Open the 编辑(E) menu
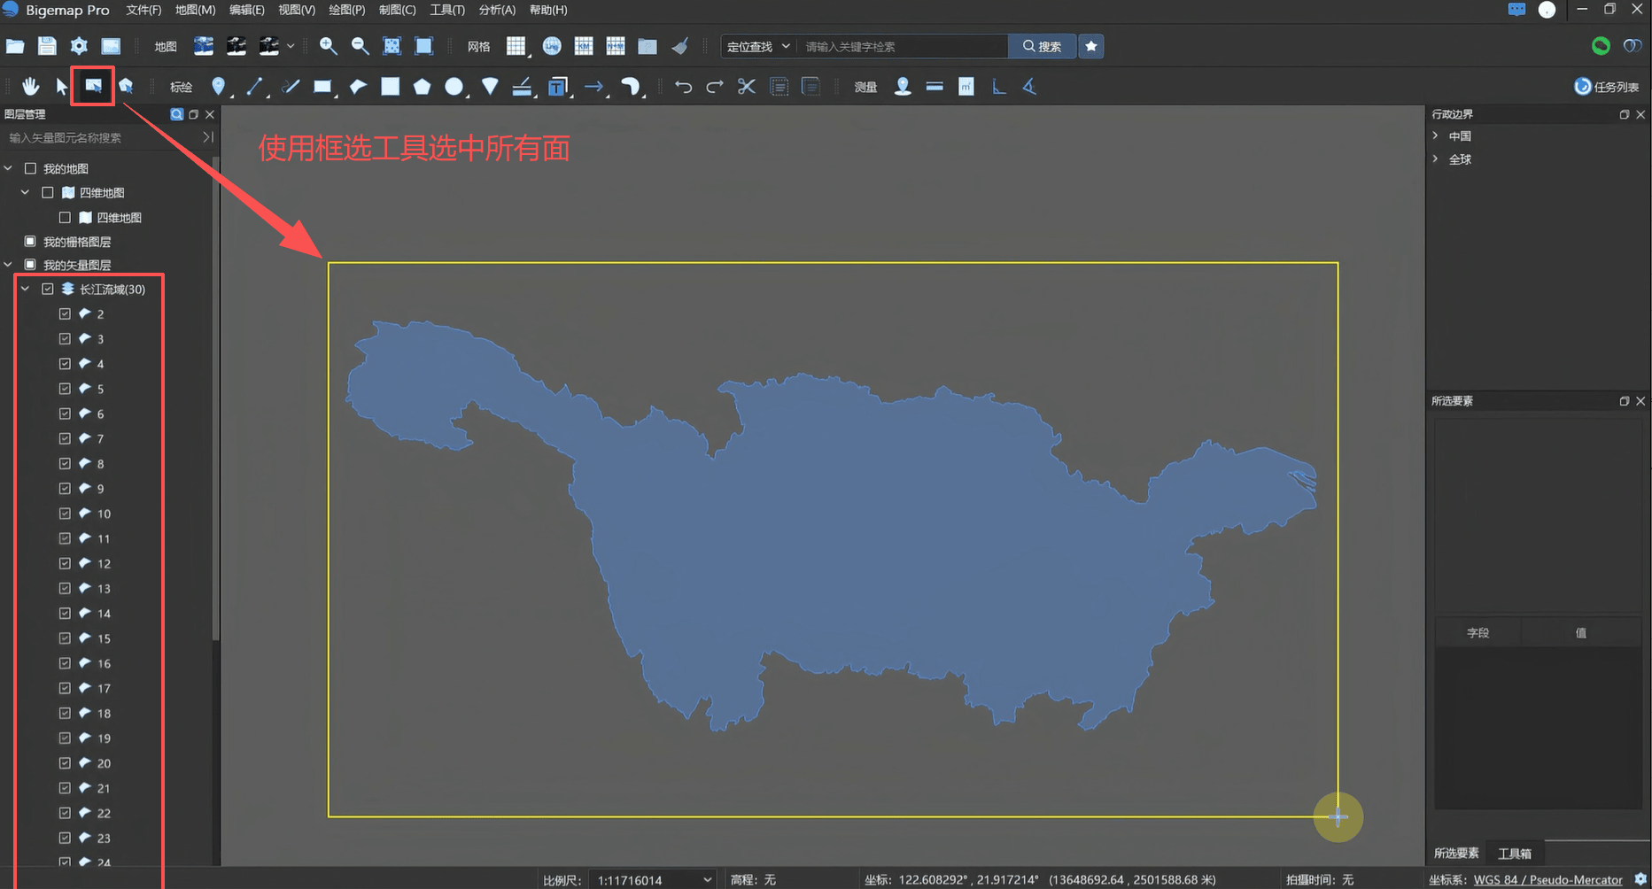Image resolution: width=1652 pixels, height=889 pixels. click(246, 10)
